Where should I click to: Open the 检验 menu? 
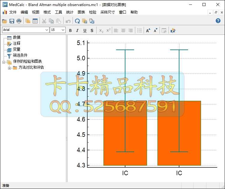(x=93, y=12)
